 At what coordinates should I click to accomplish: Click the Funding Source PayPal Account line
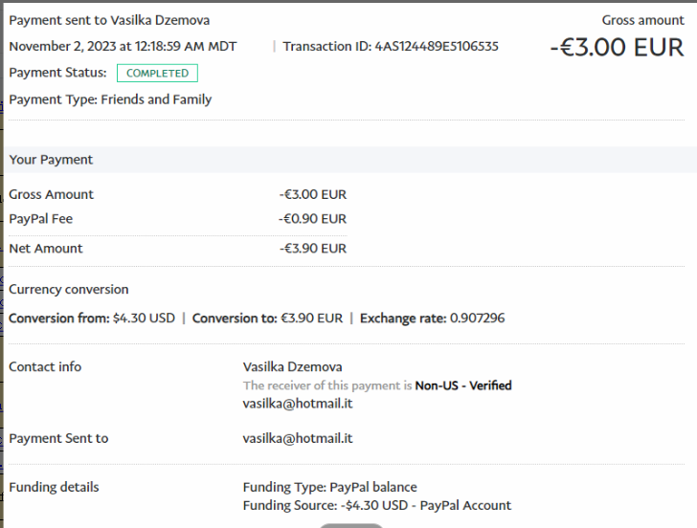pyautogui.click(x=376, y=505)
